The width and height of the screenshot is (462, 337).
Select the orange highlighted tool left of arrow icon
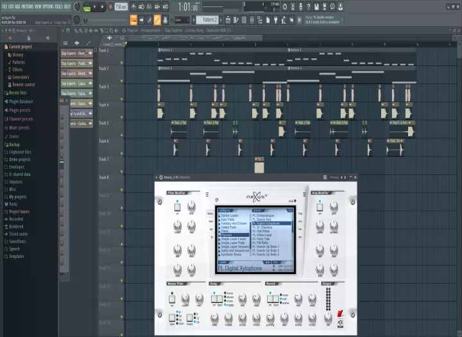(x=133, y=20)
